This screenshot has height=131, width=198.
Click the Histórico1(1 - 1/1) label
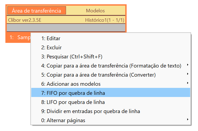pos(105,20)
